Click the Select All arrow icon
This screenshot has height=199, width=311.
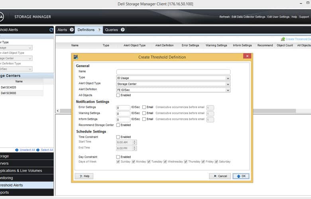(x=38, y=150)
